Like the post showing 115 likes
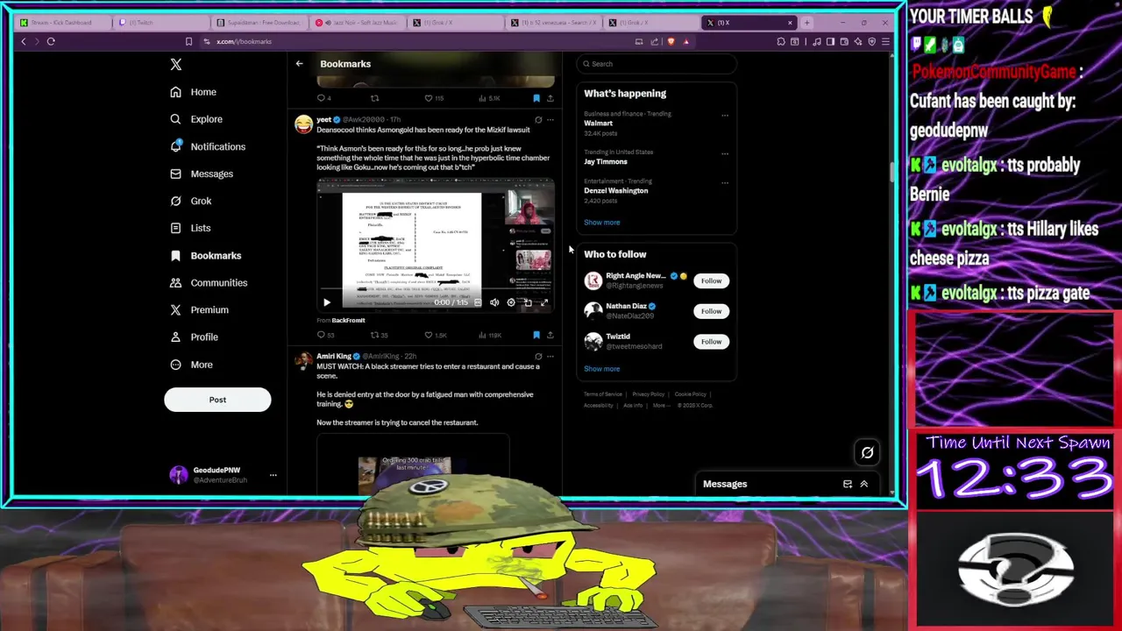1122x631 pixels. tap(434, 98)
